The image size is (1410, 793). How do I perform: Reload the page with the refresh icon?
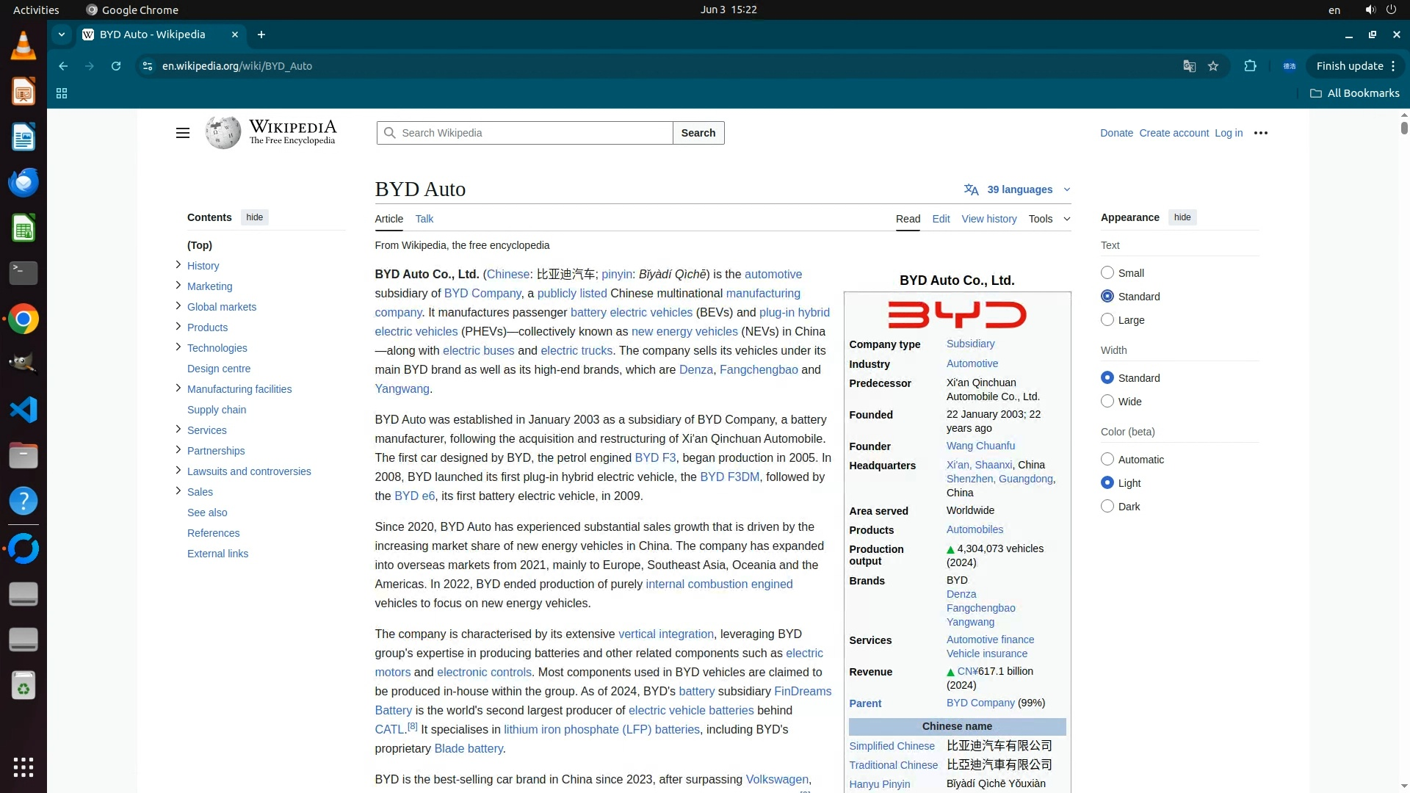116,66
